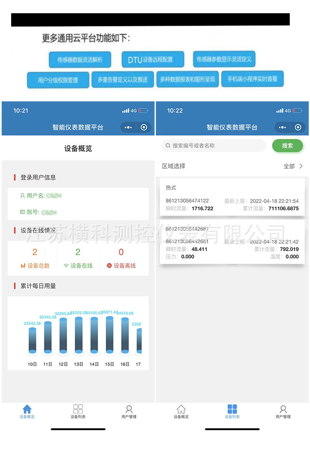The height and width of the screenshot is (460, 310).
Task: Click timestamp 2022-04-18 22:21:54
Action: point(274,201)
